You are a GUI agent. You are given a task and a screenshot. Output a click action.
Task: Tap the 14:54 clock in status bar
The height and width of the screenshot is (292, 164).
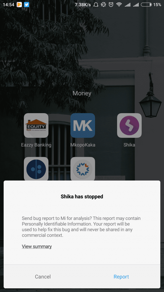pos(8,5)
